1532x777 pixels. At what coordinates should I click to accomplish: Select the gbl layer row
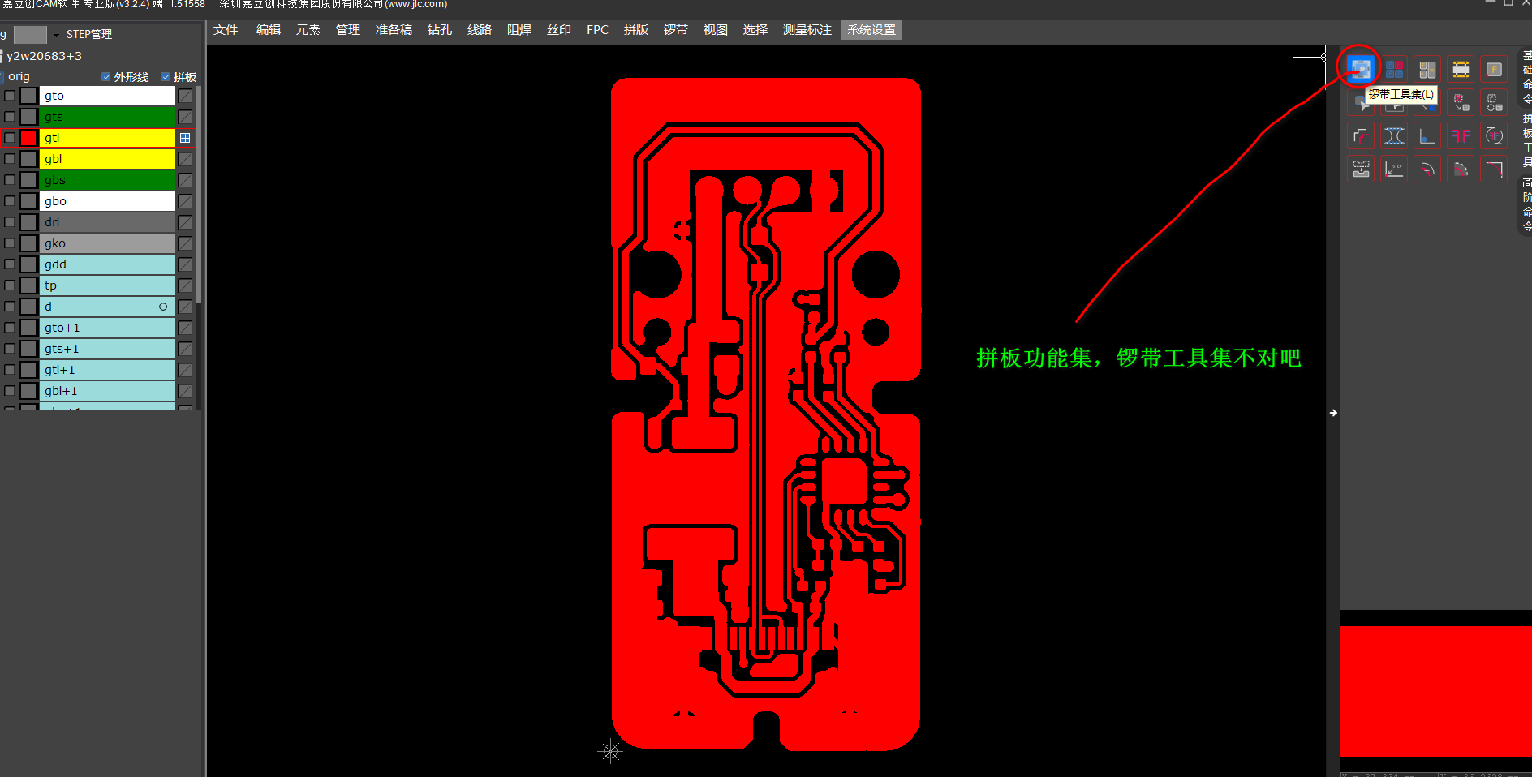pyautogui.click(x=107, y=159)
